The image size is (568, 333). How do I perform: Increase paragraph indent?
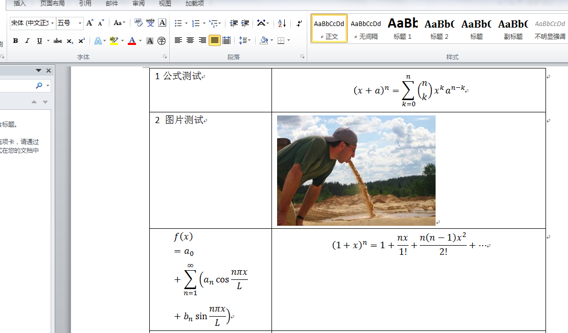245,23
